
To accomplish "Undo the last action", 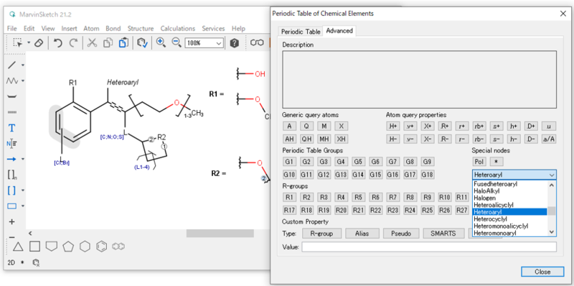I will click(x=58, y=43).
